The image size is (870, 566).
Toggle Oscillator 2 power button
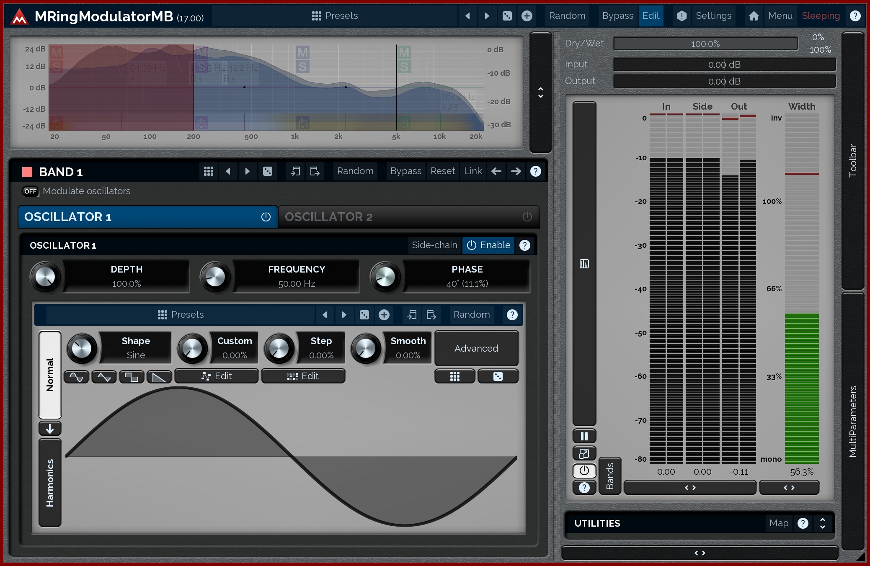click(x=527, y=217)
